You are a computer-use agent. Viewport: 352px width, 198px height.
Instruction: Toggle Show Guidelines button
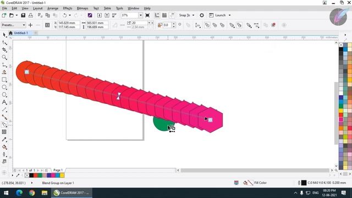pyautogui.click(x=172, y=15)
